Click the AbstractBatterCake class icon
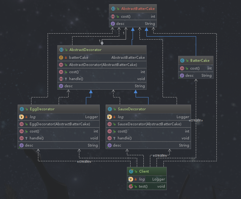Viewport: 241px width, 199px height. tap(113, 9)
